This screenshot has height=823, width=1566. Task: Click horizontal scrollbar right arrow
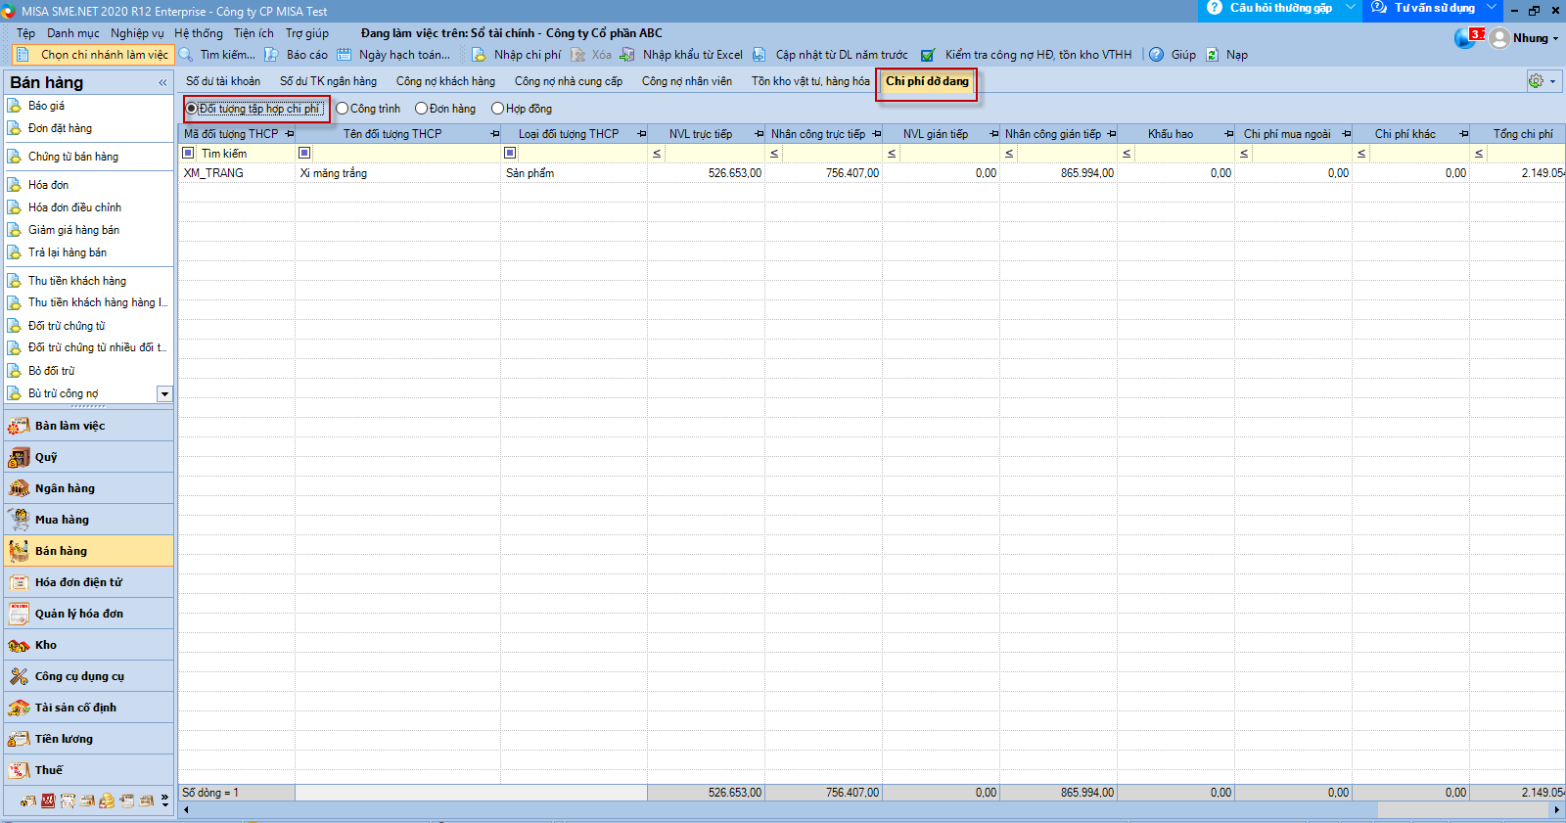(x=1556, y=810)
